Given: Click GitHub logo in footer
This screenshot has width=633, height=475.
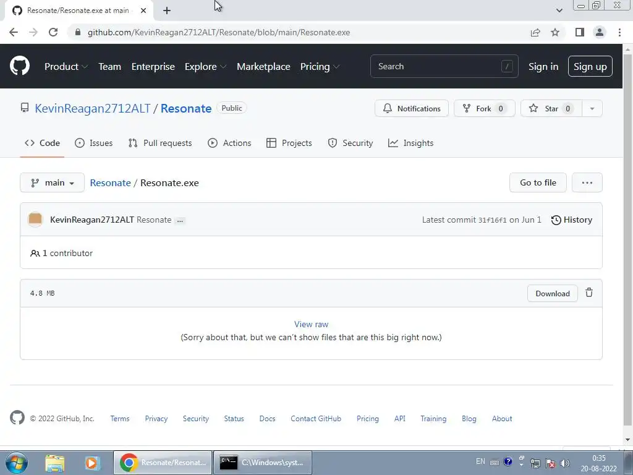Looking at the screenshot, I should click(x=17, y=417).
